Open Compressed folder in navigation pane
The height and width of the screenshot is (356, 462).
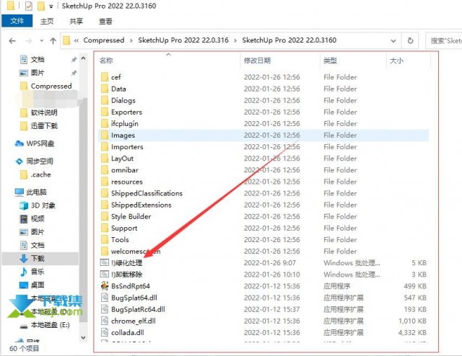click(46, 86)
